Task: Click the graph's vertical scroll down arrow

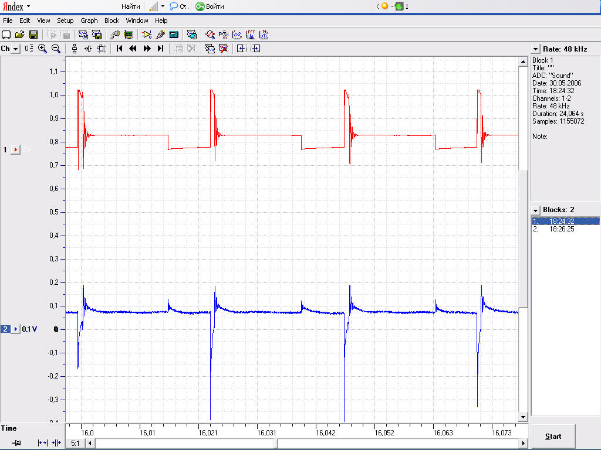Action: point(523,417)
